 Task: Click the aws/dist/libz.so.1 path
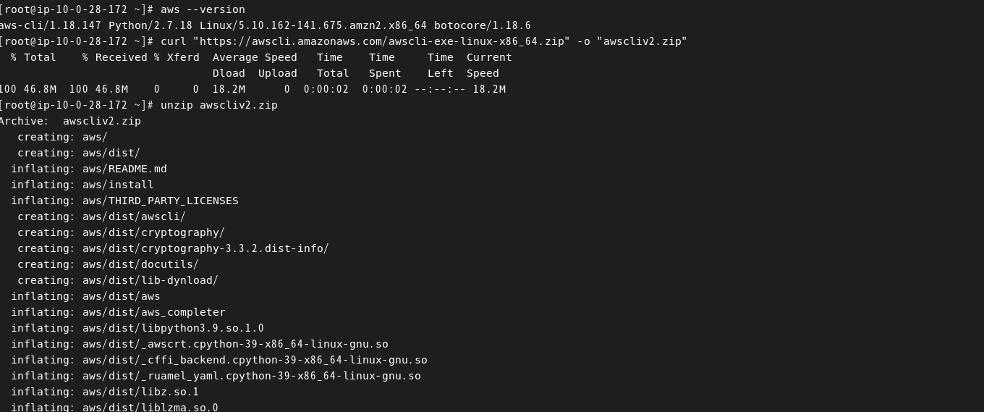[140, 392]
